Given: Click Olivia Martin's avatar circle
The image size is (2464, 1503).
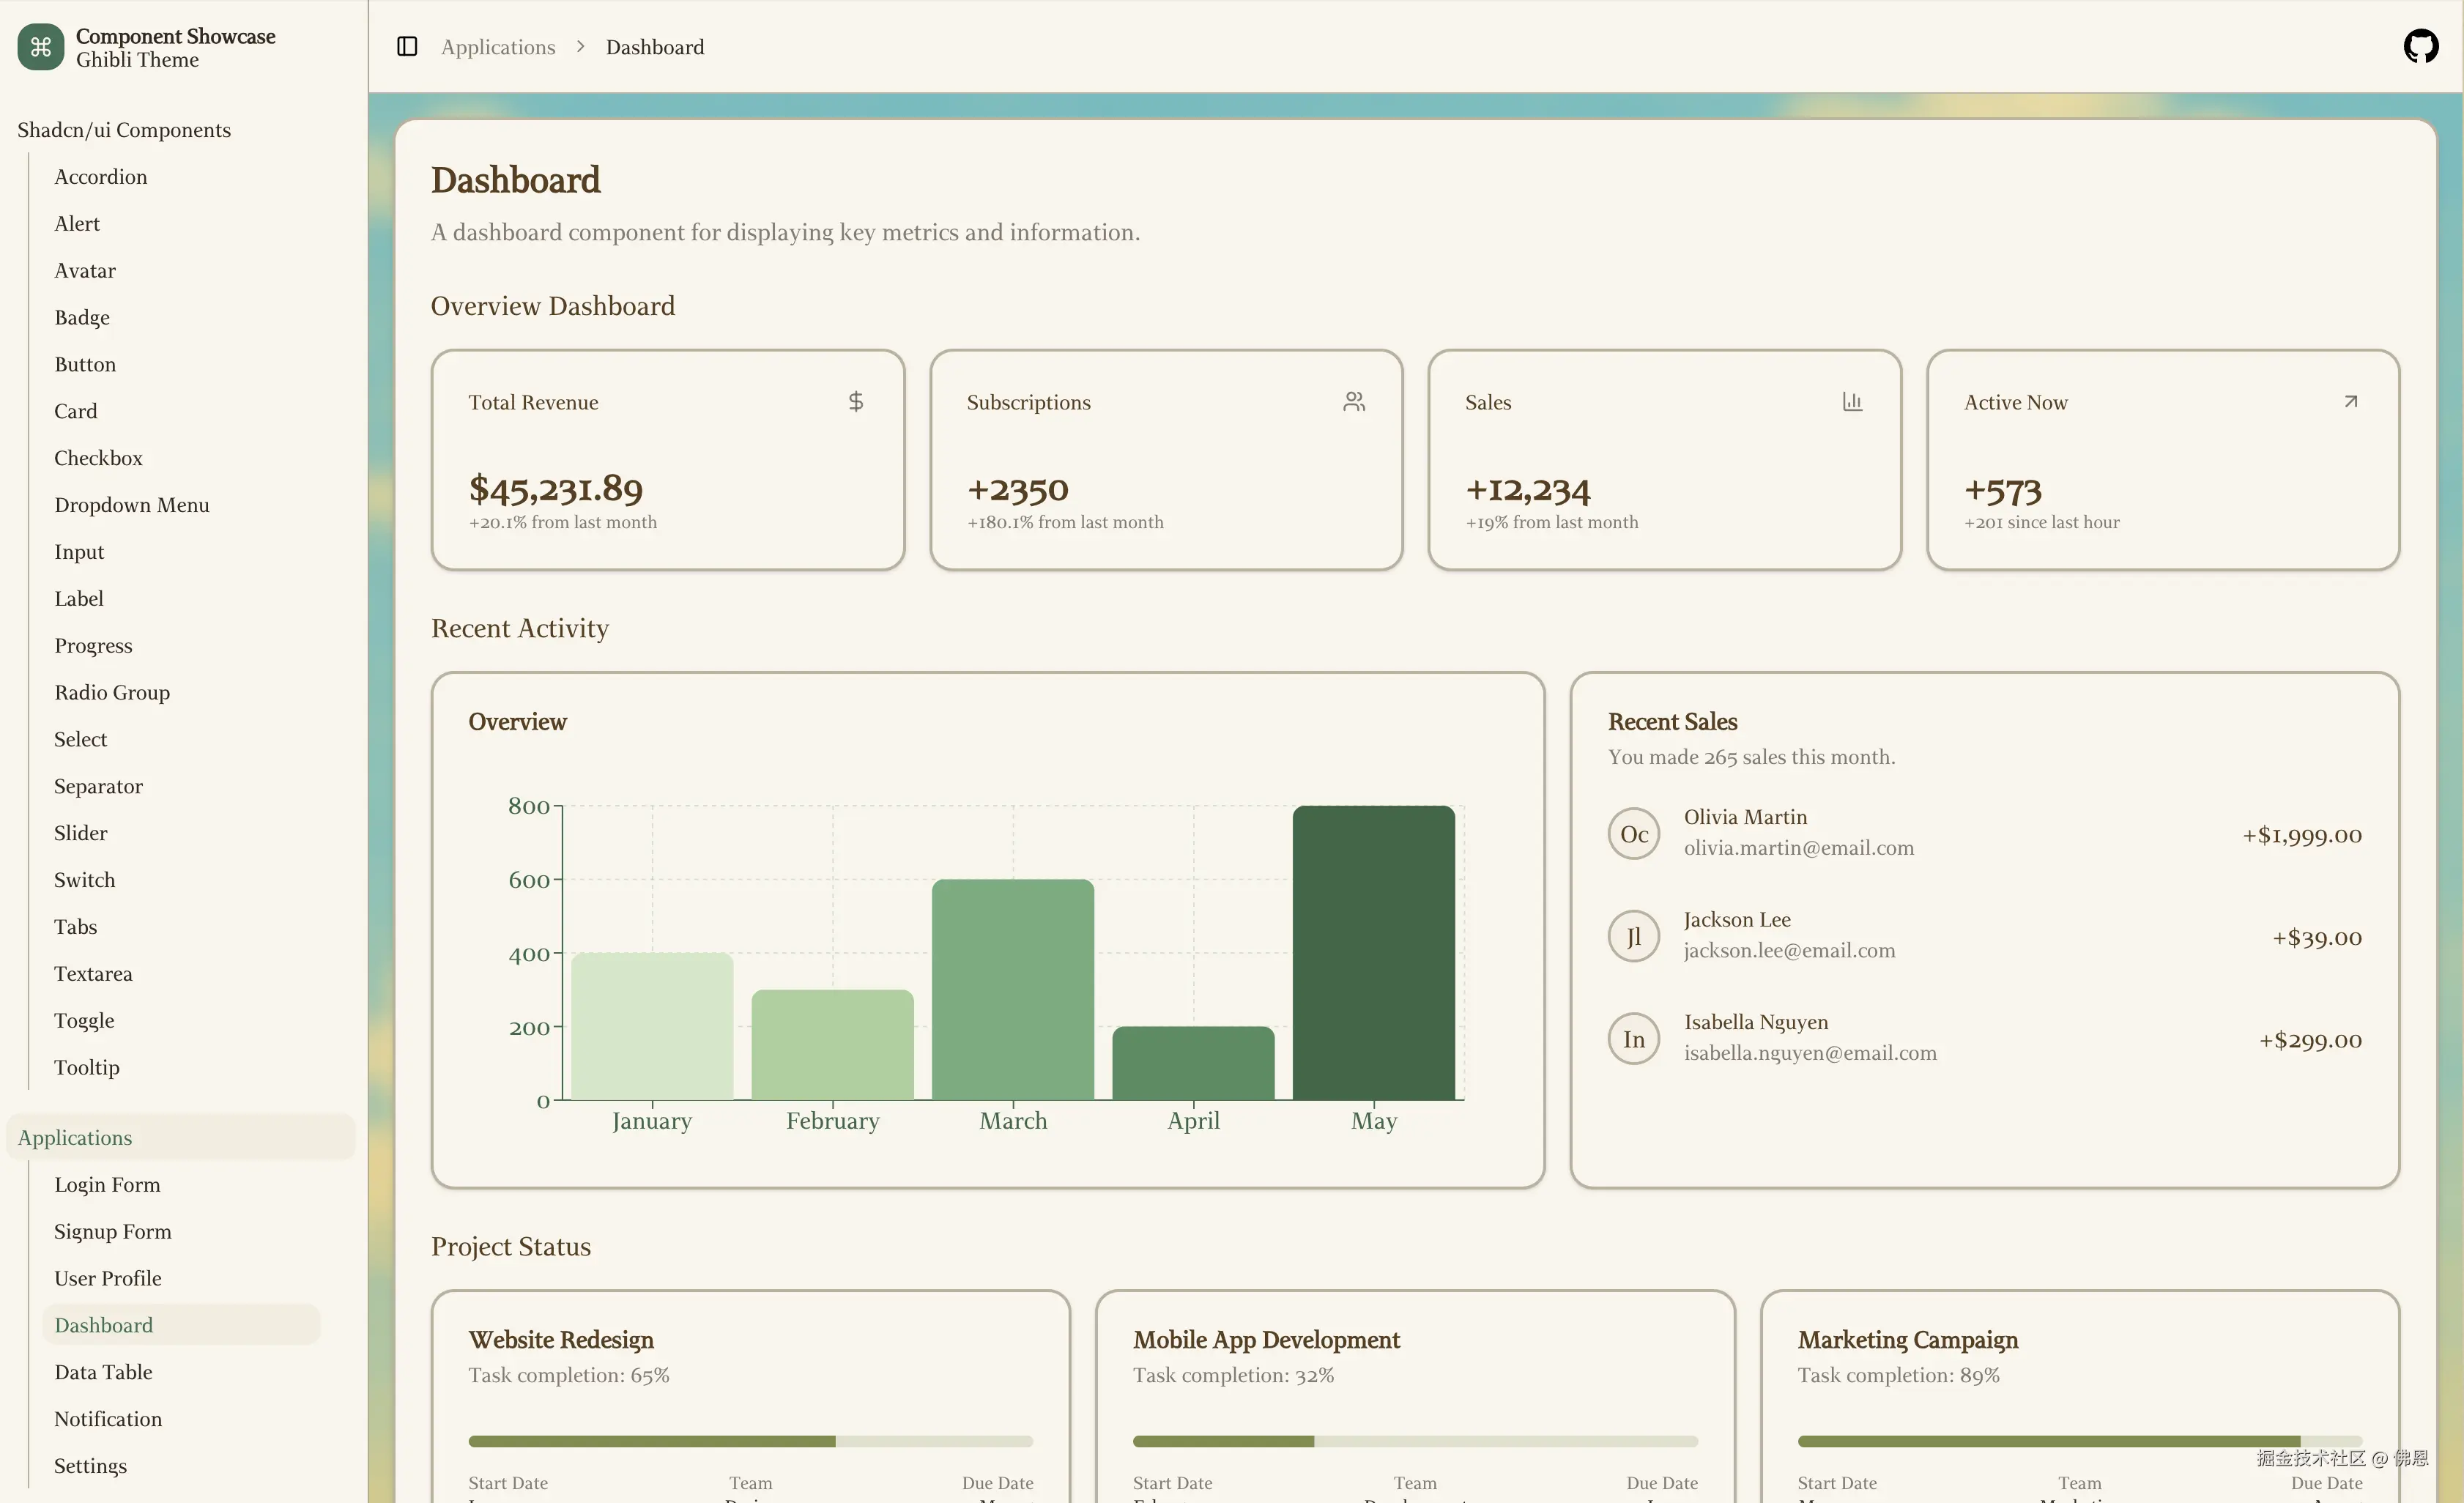Looking at the screenshot, I should (1634, 834).
